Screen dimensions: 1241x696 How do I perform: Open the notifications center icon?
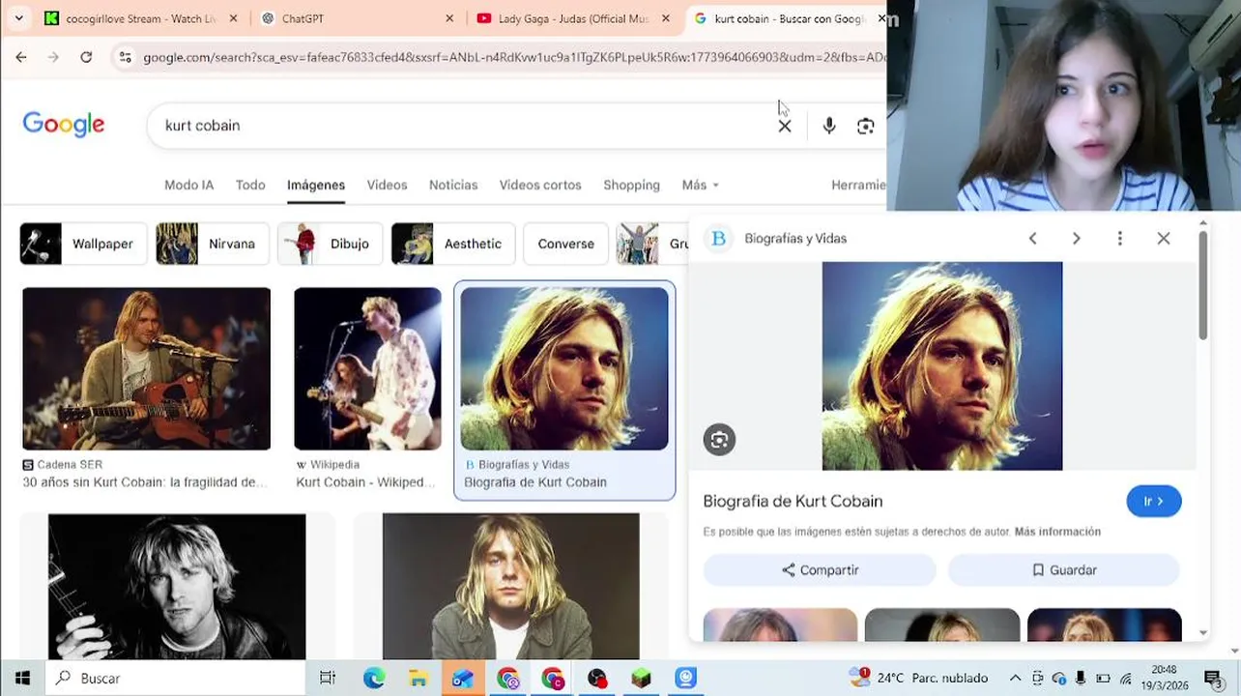pyautogui.click(x=1213, y=678)
